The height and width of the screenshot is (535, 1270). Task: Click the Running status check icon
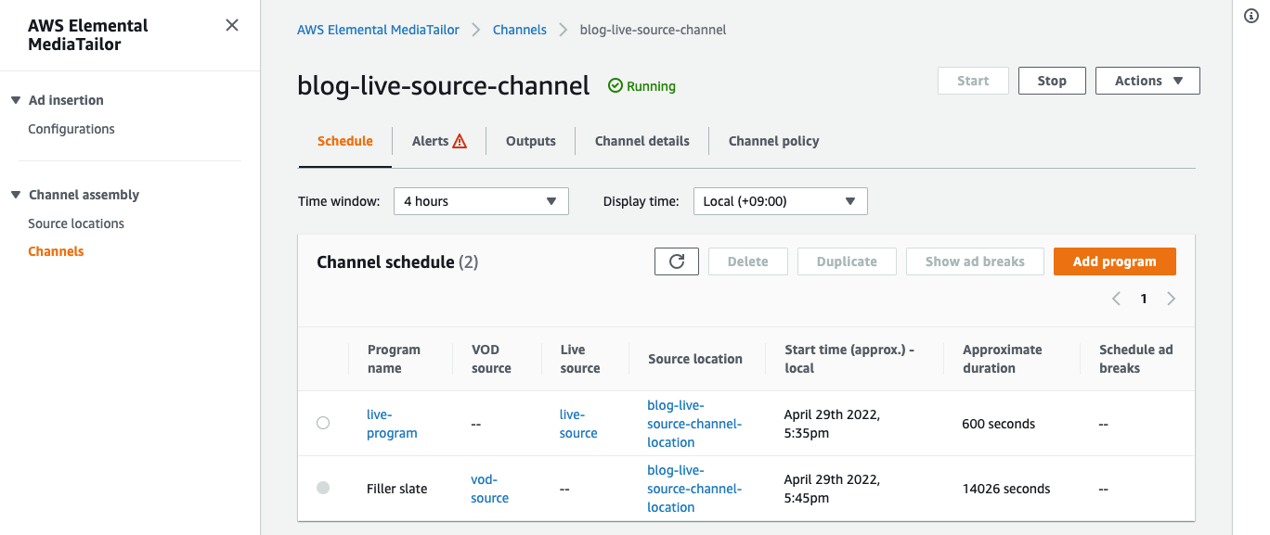point(616,86)
